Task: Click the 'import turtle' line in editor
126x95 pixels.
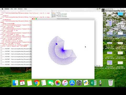Action: click(x=56, y=13)
